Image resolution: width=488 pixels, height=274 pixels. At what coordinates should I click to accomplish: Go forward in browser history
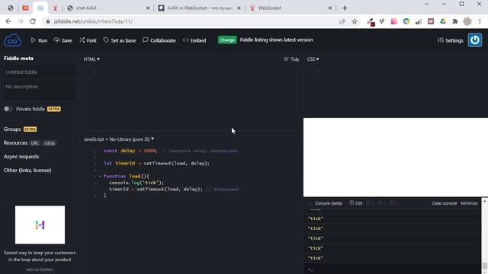21,21
